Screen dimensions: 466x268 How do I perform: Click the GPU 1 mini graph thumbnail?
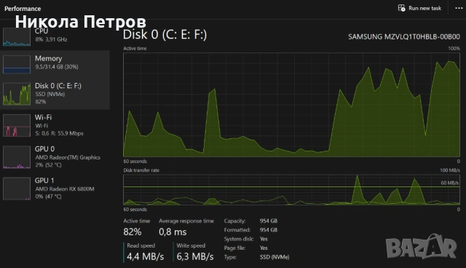point(17,189)
